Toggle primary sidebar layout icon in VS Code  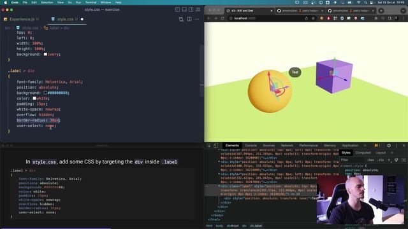coord(177,10)
